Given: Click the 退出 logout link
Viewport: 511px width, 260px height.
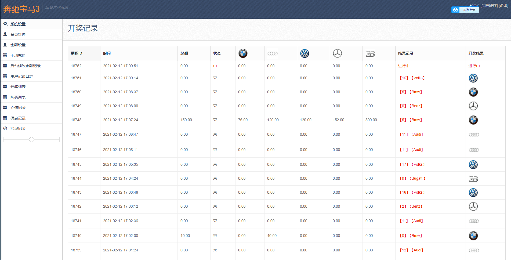Looking at the screenshot, I should 503,5.
